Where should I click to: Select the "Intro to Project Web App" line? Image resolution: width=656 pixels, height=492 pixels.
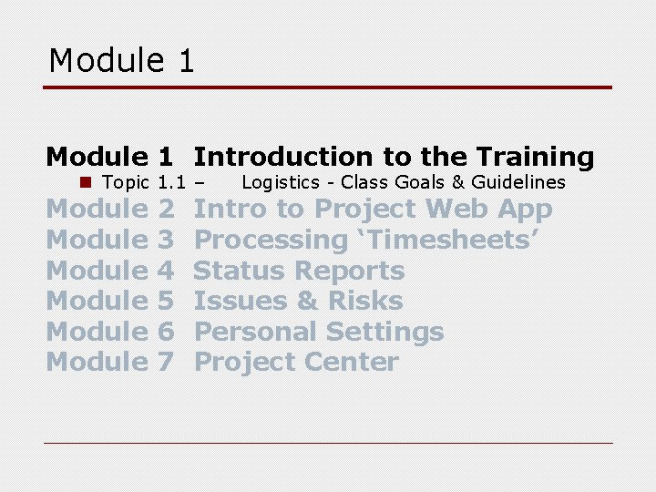(x=374, y=210)
